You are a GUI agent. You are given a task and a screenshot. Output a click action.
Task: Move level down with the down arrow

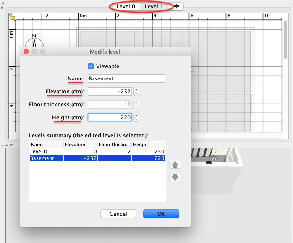coord(175,177)
